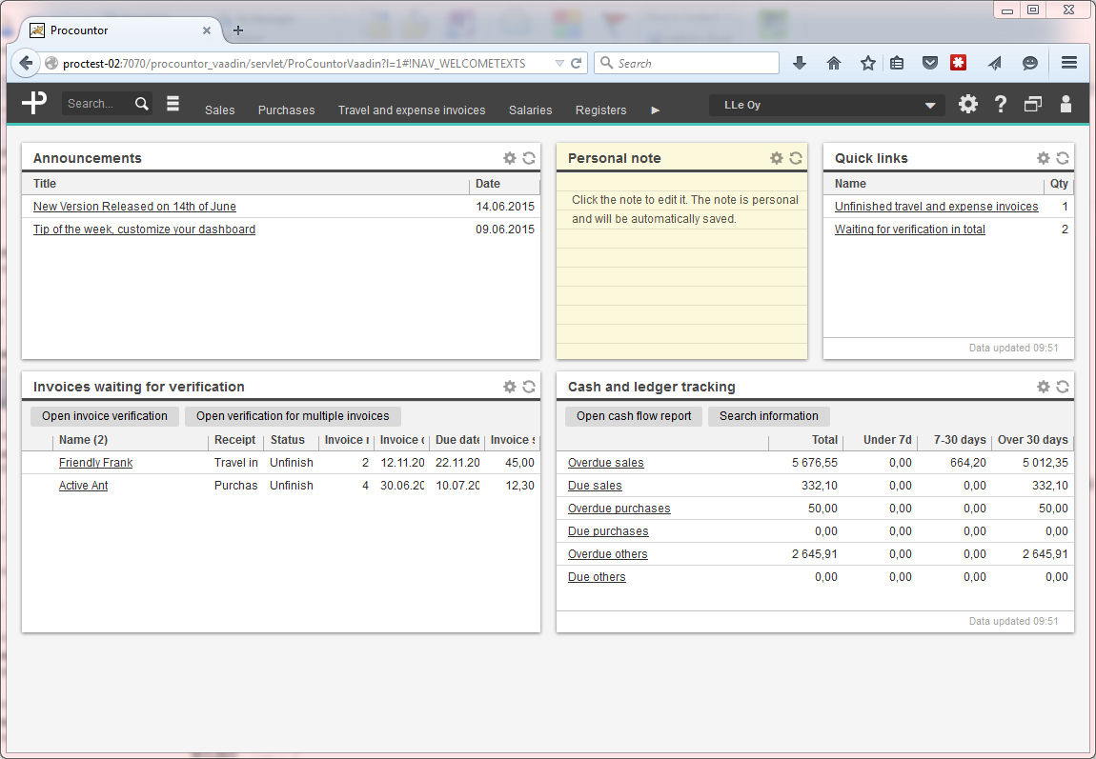Click the Pocket icon in browser toolbar

(x=929, y=63)
